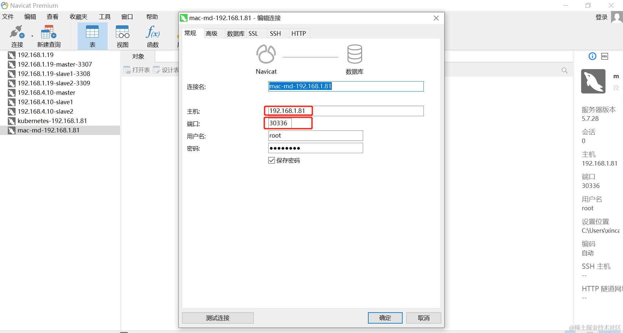Click the MySQL icon beside 192.168.4.10-master
The height and width of the screenshot is (333, 623).
point(12,93)
